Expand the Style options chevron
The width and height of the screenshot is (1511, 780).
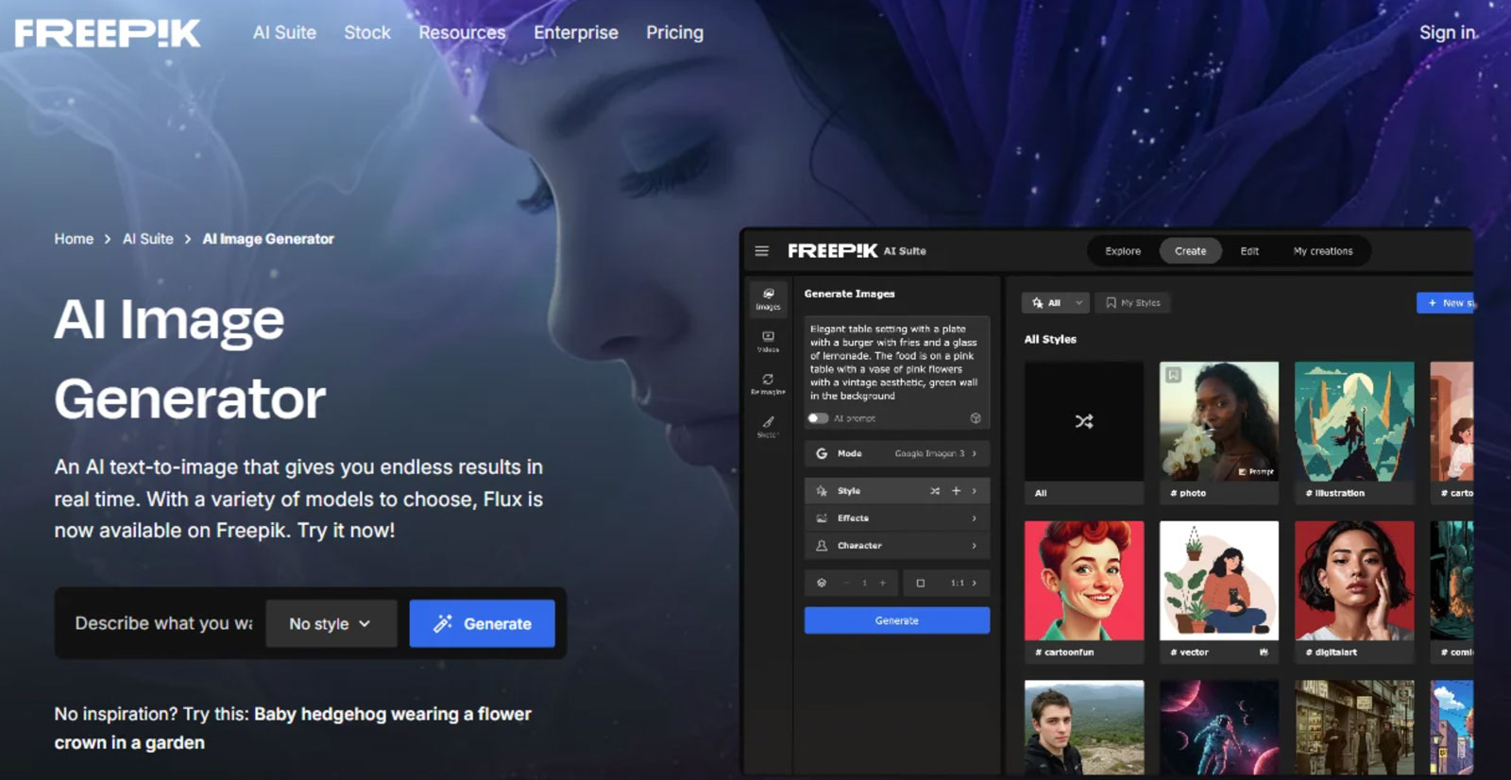click(x=975, y=491)
